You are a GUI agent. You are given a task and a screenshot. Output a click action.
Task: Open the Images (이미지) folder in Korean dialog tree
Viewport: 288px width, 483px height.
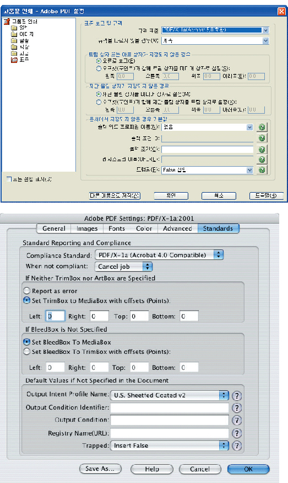point(14,34)
